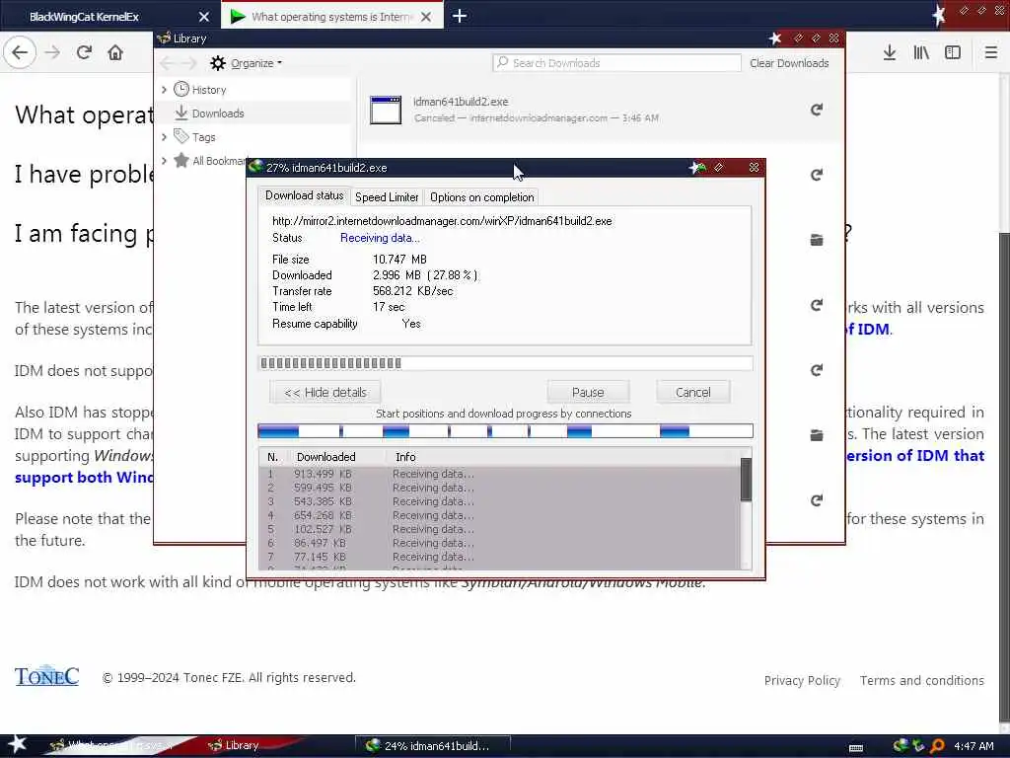The width and height of the screenshot is (1010, 758).
Task: Click the N. column header
Action: coord(273,456)
